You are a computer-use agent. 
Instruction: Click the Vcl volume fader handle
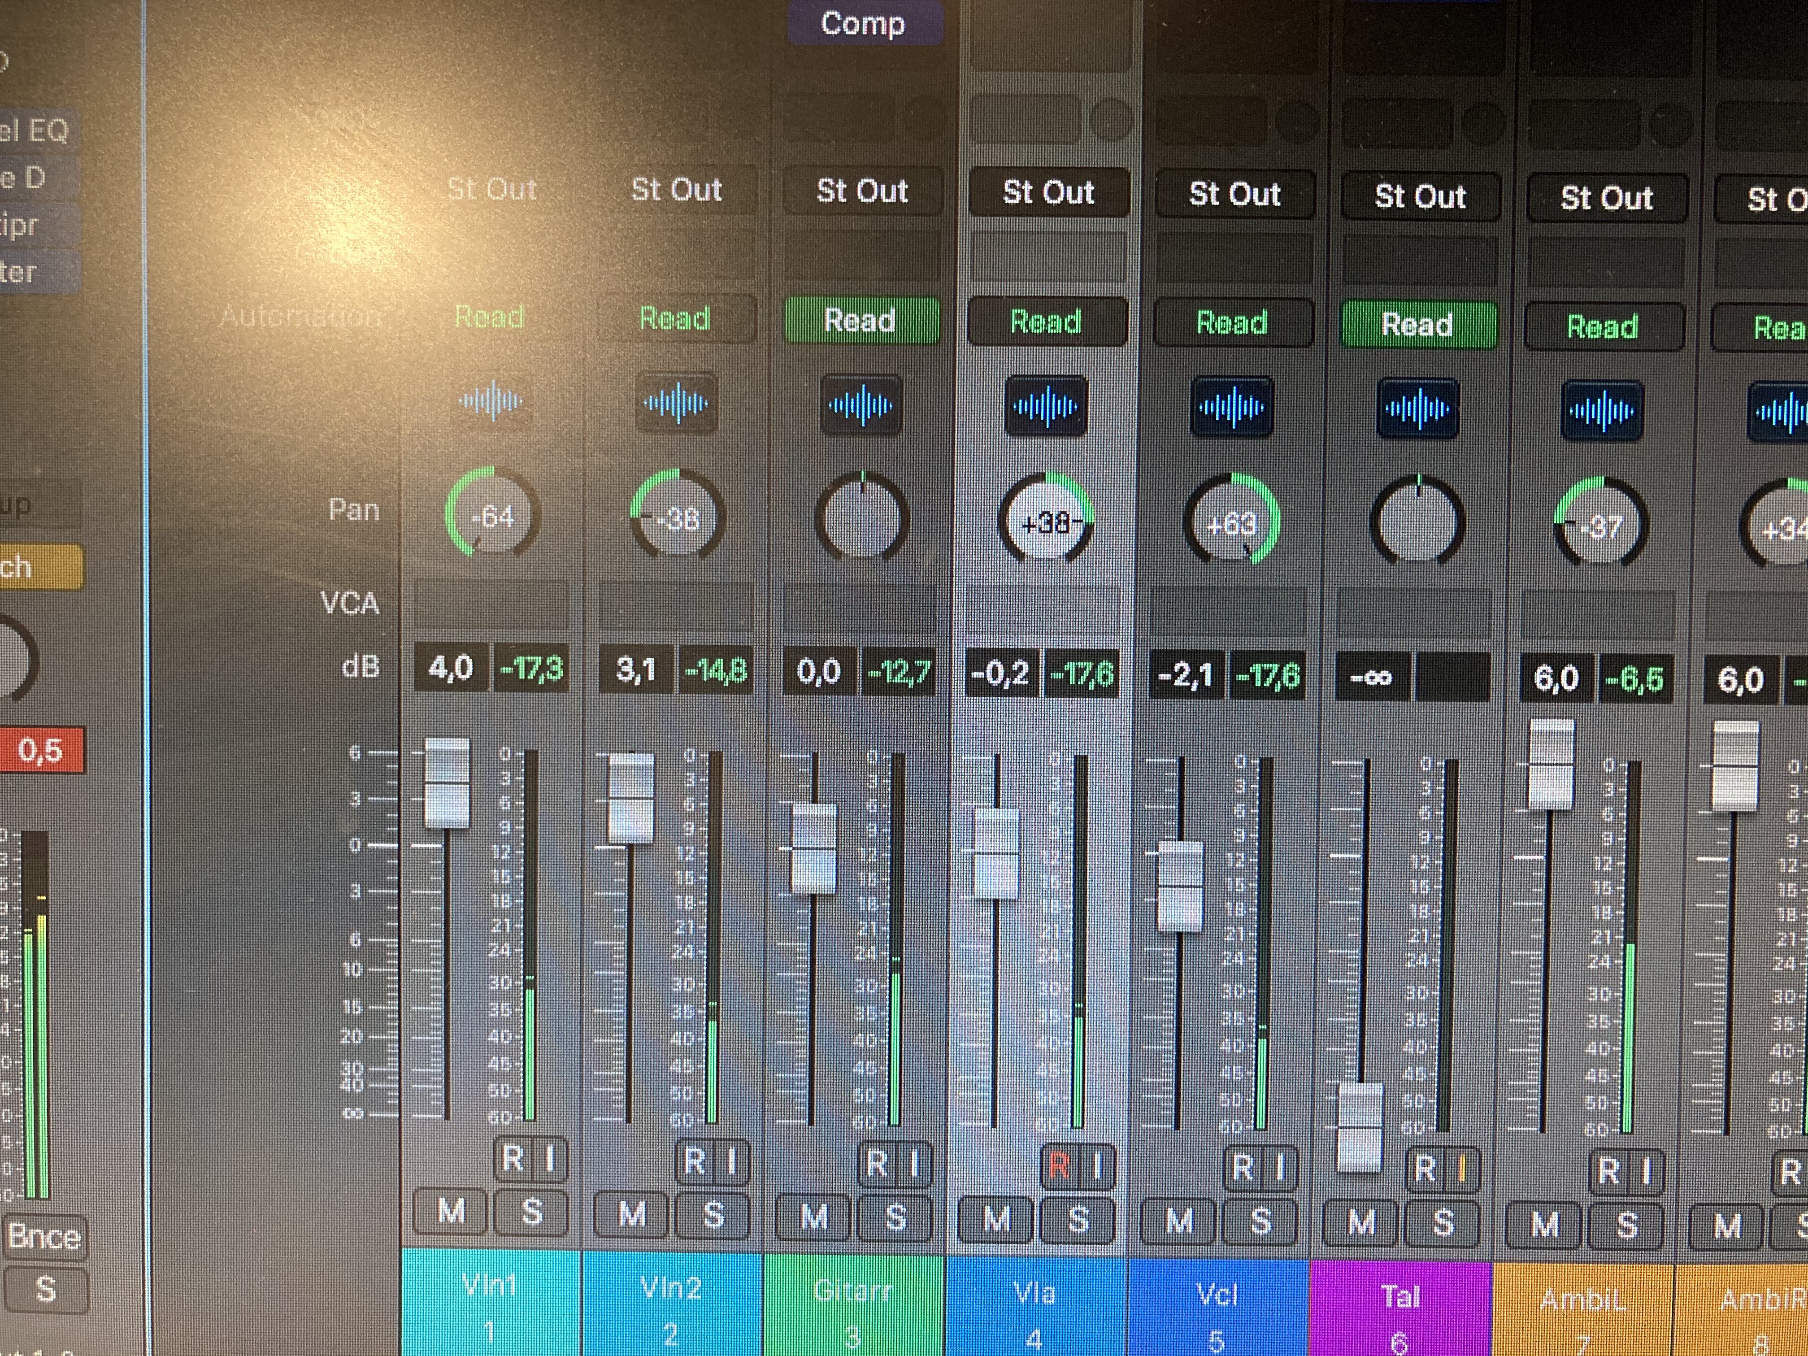click(x=1180, y=886)
